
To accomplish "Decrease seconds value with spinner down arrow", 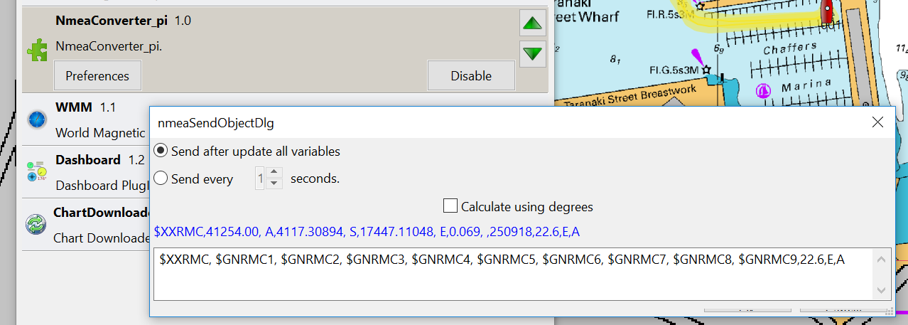I will pyautogui.click(x=274, y=183).
